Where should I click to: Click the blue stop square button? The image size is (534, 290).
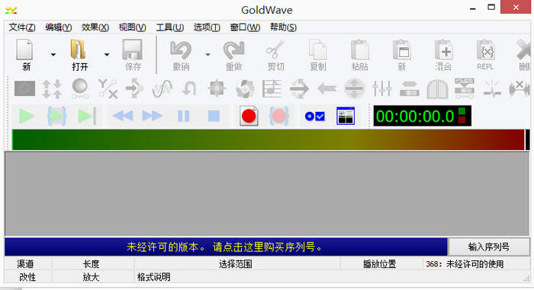(214, 116)
